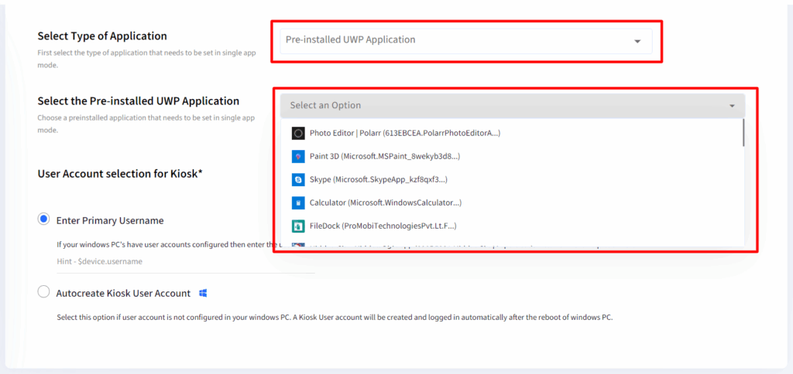Pick the Skype entry in the list

click(378, 179)
